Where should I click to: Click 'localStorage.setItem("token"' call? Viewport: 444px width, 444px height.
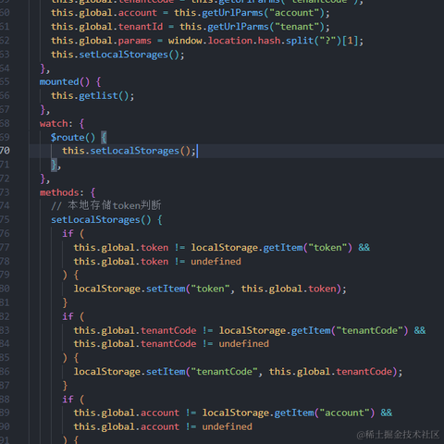[152, 289]
